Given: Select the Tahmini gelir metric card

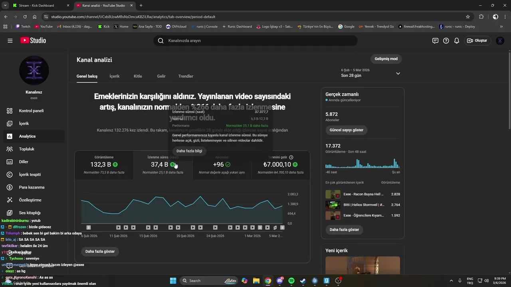Looking at the screenshot, I should coord(281,165).
